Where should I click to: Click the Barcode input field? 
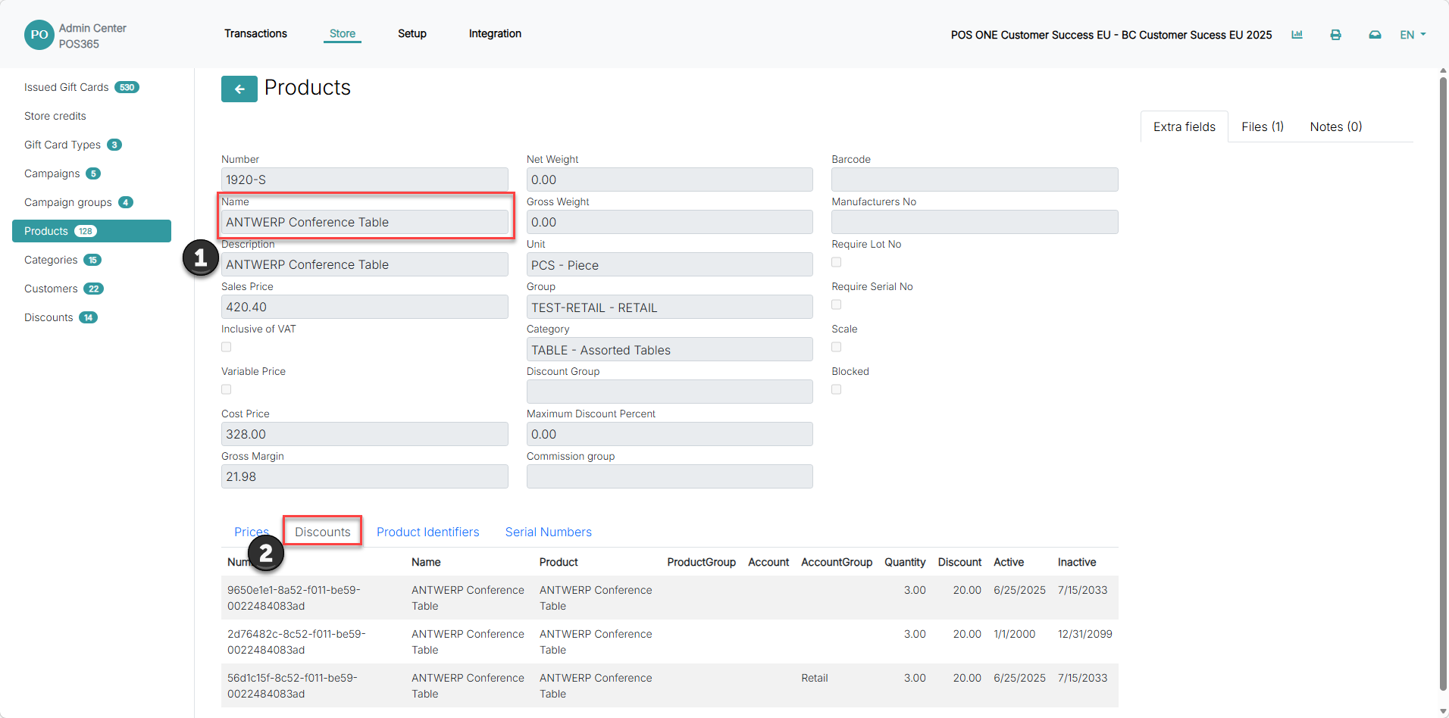(x=975, y=179)
